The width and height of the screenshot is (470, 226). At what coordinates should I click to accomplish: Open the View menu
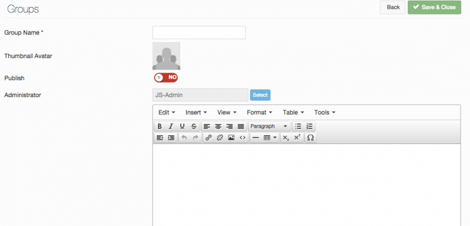227,112
